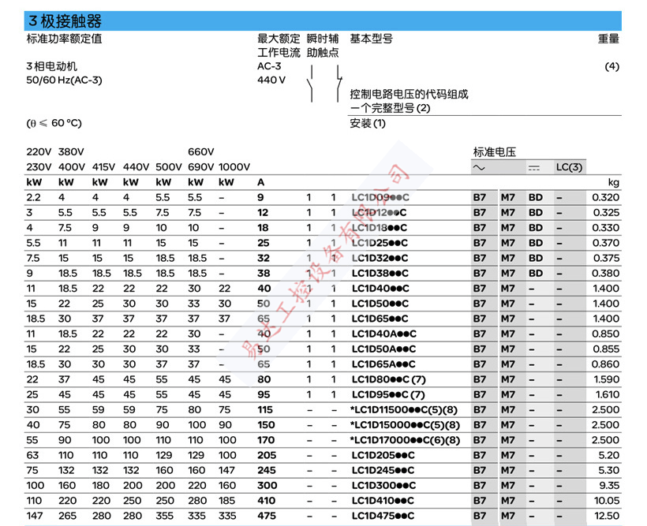Screen dimensions: 647x526
Task: Select the "标准电压" heading
Action: coord(495,152)
